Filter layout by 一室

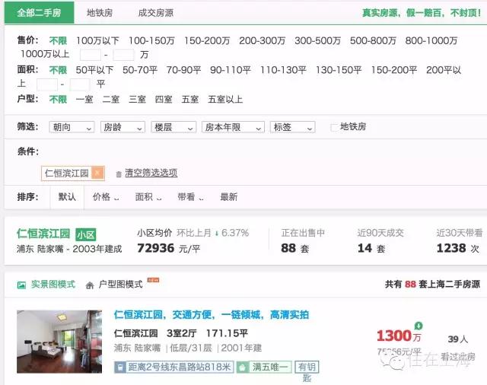coord(84,100)
